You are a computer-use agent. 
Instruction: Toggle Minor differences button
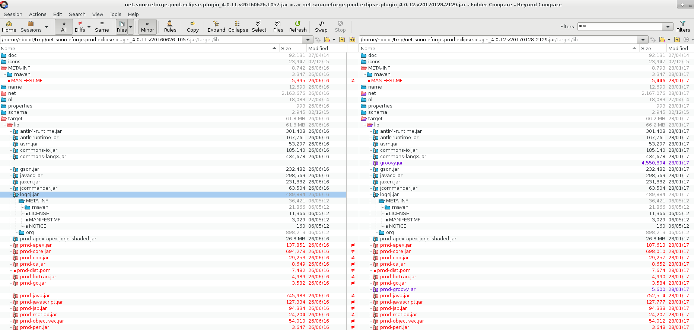coord(147,26)
